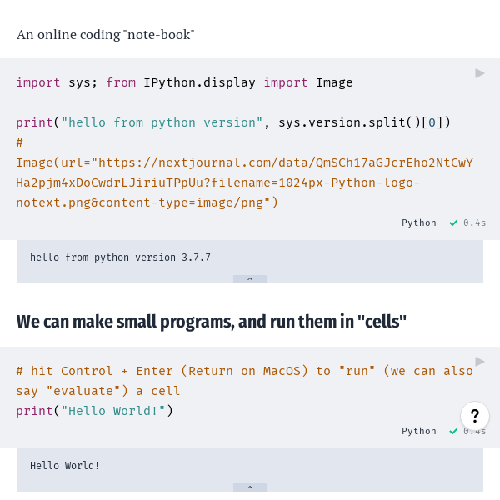Click the 'notext.png&content-type' comment line
The width and height of the screenshot is (500, 500).
pyautogui.click(x=147, y=202)
